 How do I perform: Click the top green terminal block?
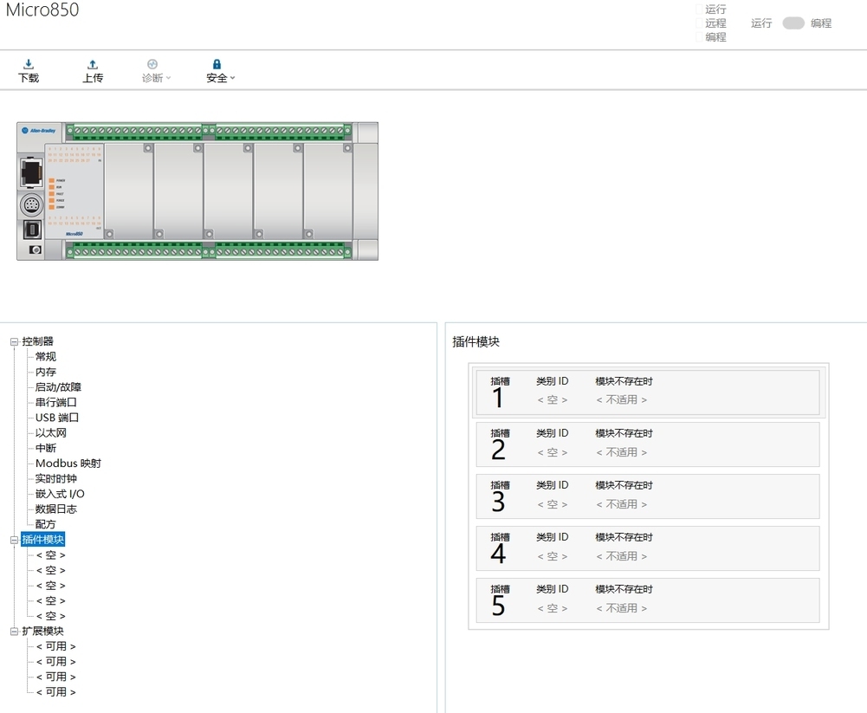(209, 131)
